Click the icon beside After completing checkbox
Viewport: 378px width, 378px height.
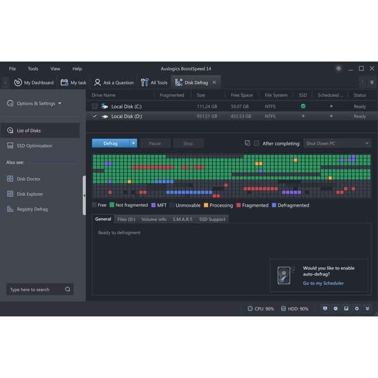[x=247, y=143]
